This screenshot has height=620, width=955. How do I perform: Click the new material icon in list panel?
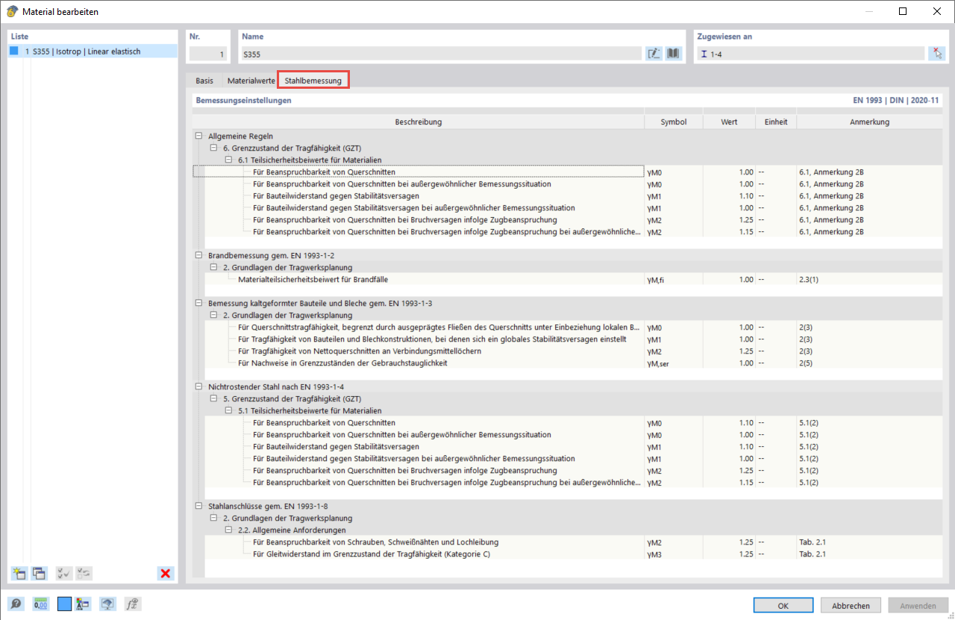point(19,573)
